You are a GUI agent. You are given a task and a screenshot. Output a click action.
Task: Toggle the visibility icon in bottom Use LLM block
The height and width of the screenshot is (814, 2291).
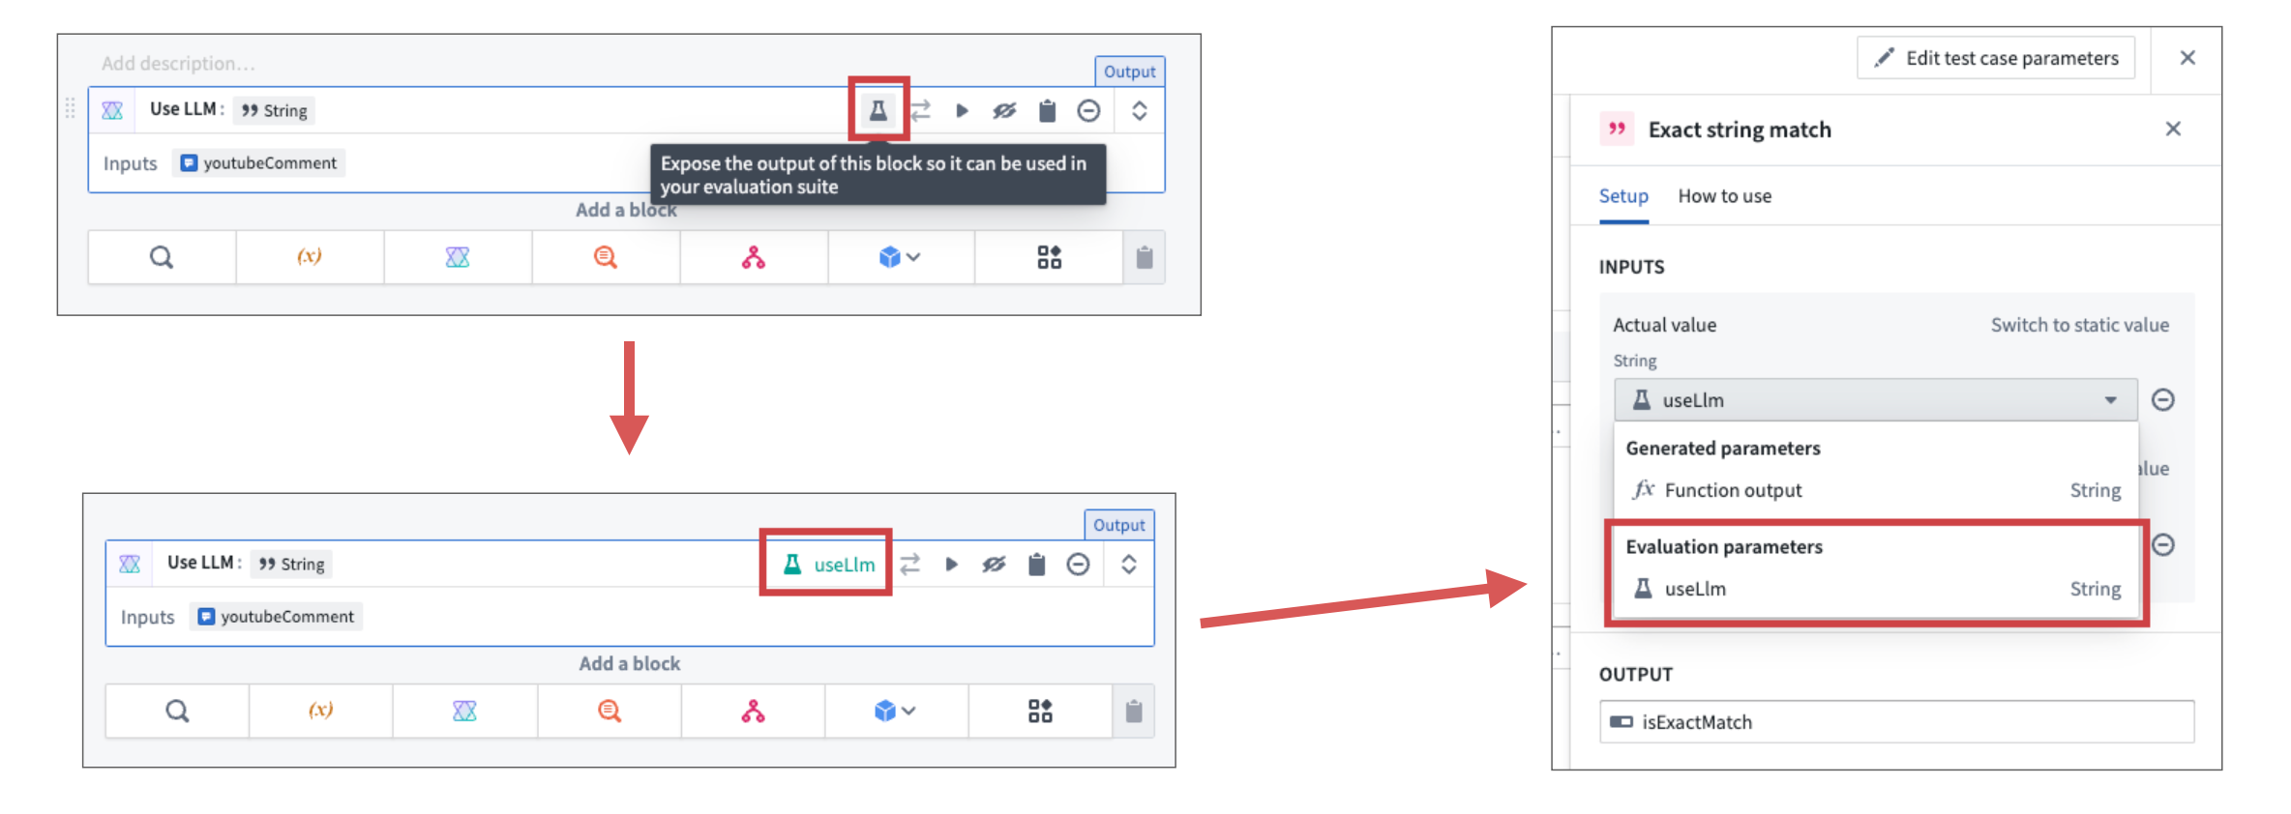pos(994,564)
